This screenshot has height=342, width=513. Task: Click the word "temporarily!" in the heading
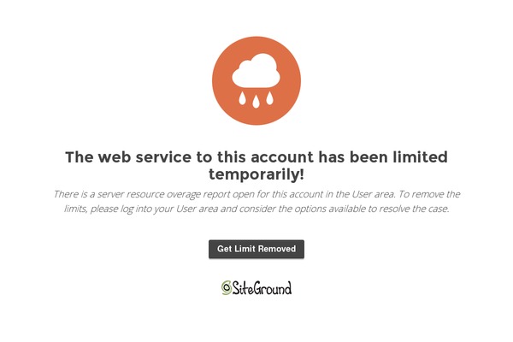(256, 174)
